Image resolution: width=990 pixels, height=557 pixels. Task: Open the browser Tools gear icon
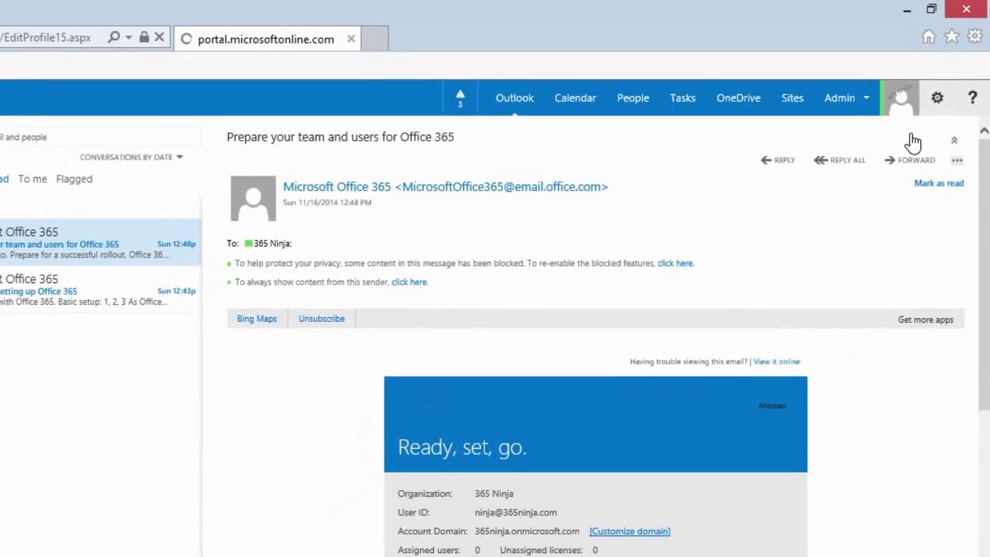(975, 36)
